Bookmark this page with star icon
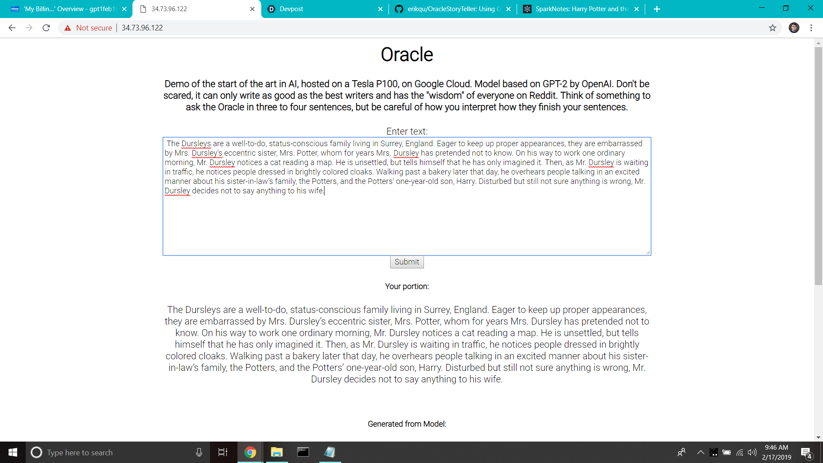The width and height of the screenshot is (823, 463). 772,28
